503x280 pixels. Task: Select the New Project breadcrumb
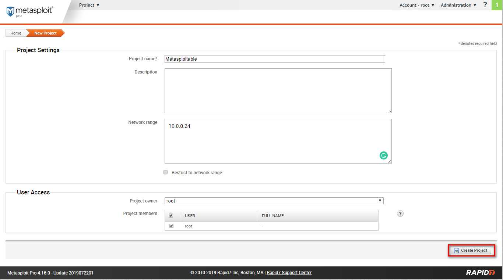click(46, 33)
